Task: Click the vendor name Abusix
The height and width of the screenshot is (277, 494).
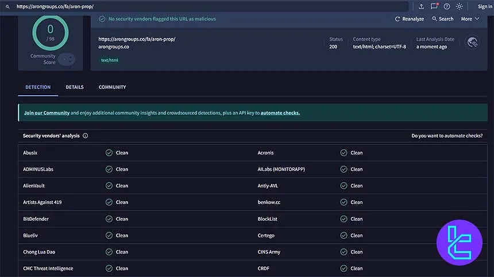Action: [x=30, y=153]
